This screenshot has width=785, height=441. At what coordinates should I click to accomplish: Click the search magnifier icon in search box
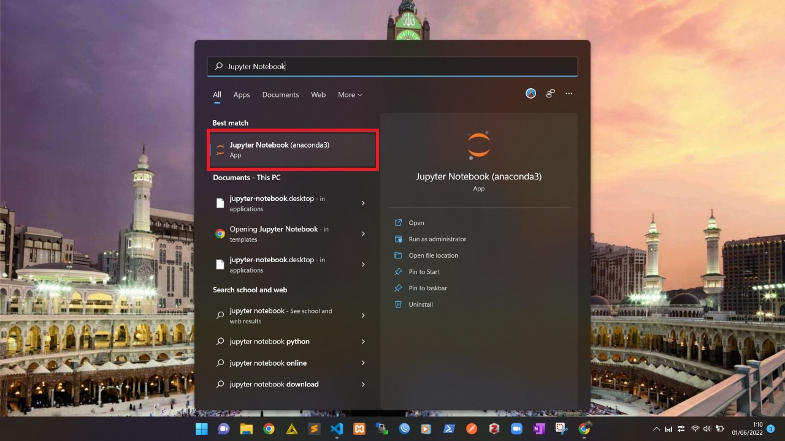(218, 66)
